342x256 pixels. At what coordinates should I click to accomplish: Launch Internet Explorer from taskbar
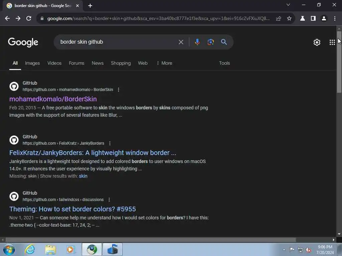tap(30, 249)
